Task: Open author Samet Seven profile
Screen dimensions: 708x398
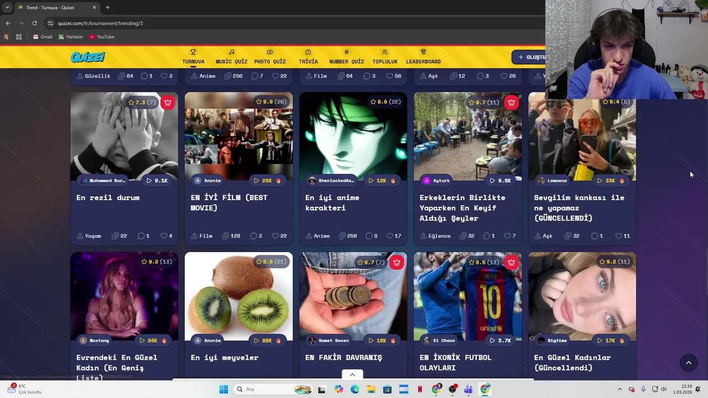Action: (x=329, y=341)
